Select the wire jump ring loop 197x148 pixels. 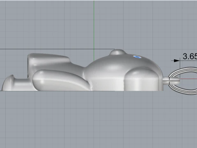tap(183, 81)
